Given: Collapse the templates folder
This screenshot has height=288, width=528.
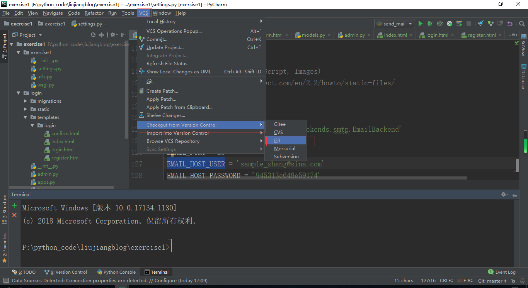Looking at the screenshot, I should (26, 117).
